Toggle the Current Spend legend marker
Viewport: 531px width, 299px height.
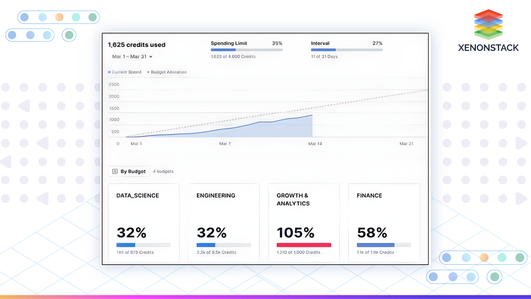(109, 72)
